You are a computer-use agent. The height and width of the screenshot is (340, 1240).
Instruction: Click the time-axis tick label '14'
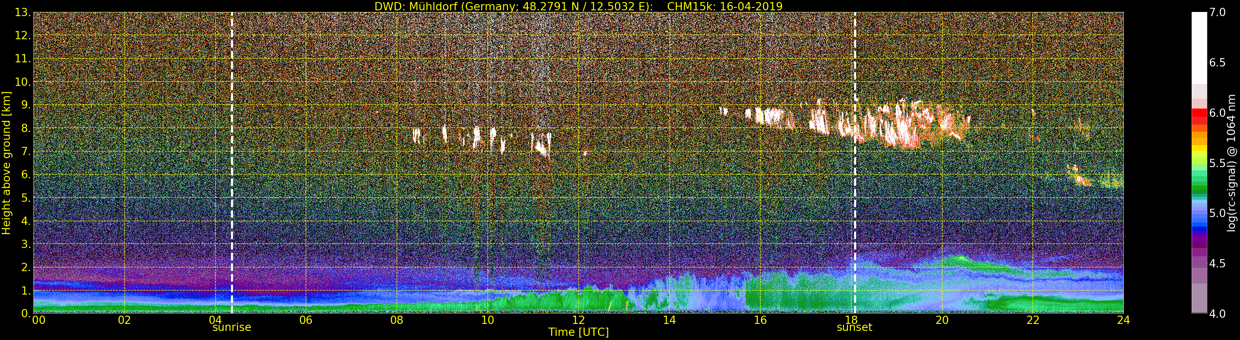[x=669, y=320]
